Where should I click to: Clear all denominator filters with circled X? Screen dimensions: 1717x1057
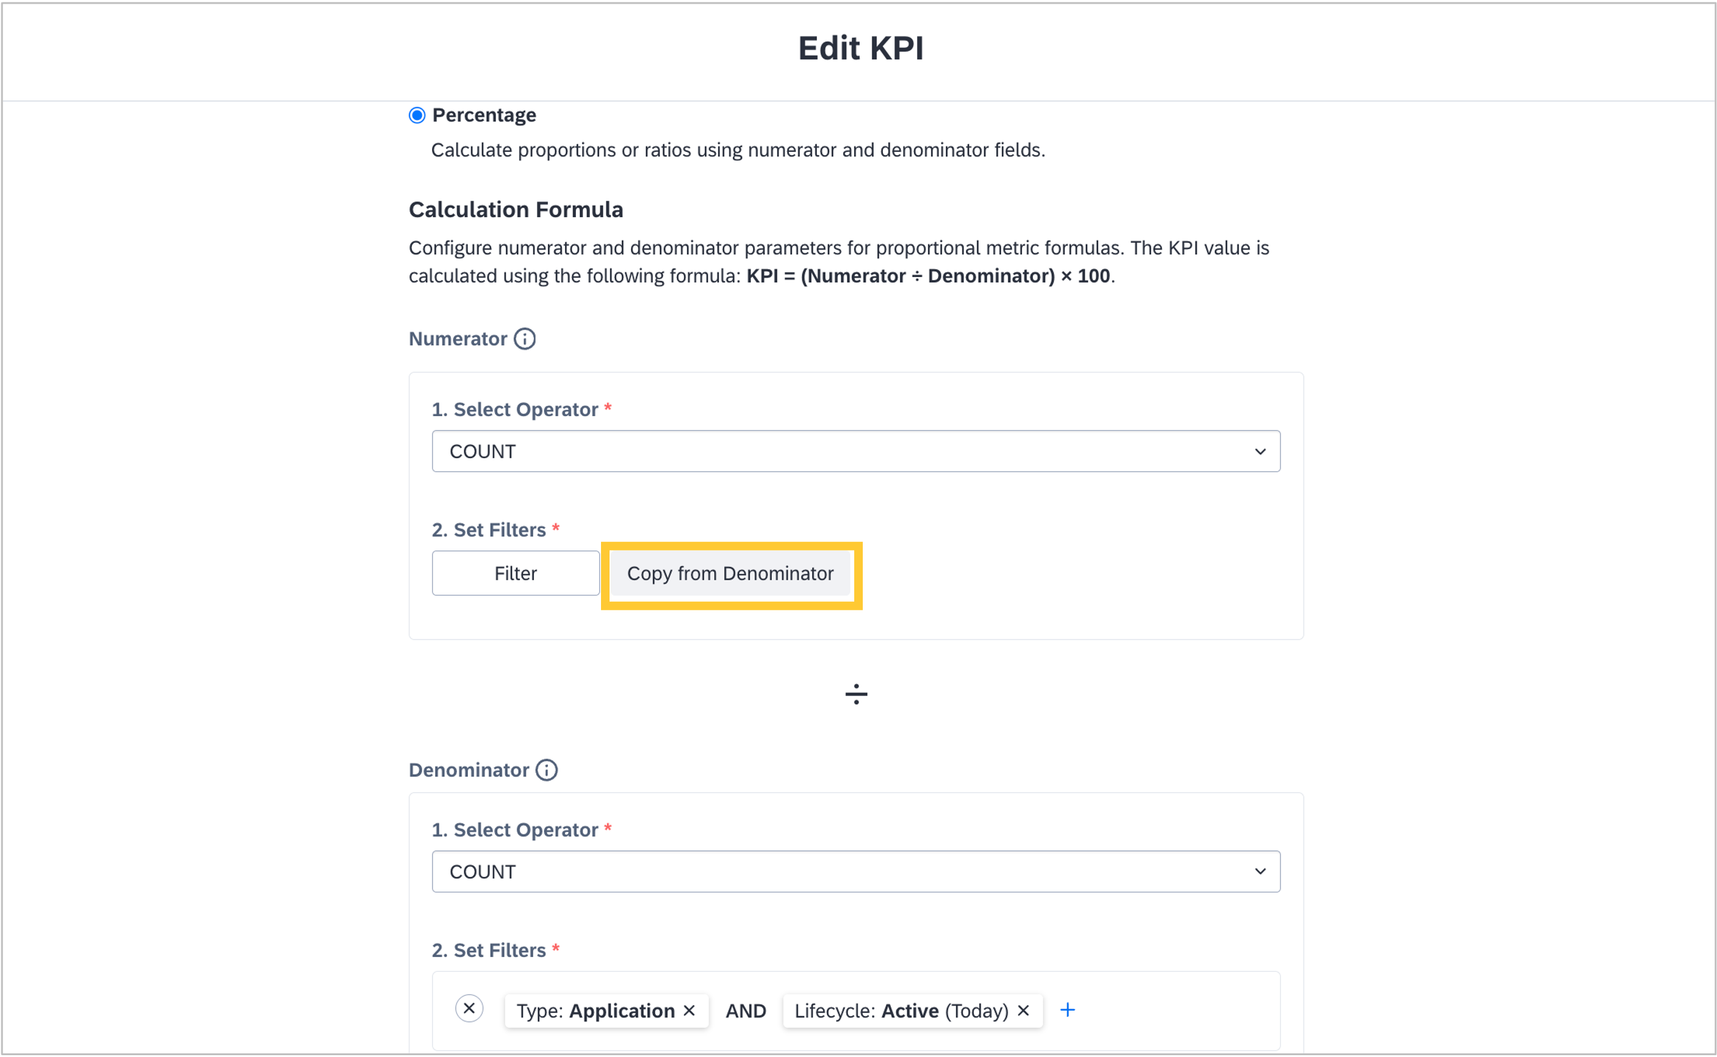pyautogui.click(x=469, y=1009)
